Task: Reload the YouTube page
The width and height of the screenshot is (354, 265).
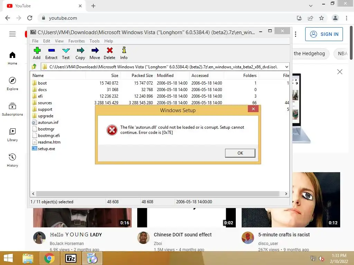Action: [30, 18]
